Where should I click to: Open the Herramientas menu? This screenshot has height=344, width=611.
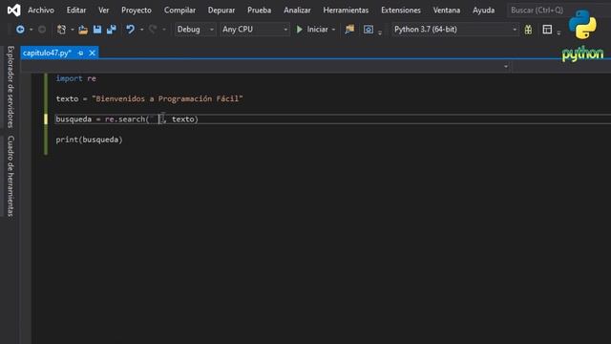(x=346, y=11)
